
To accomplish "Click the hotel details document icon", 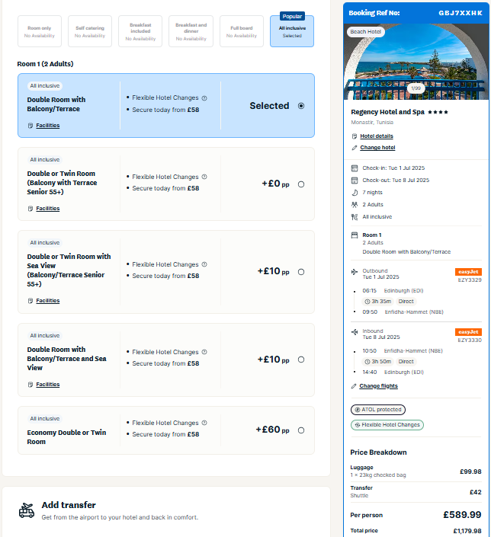I will coord(355,136).
